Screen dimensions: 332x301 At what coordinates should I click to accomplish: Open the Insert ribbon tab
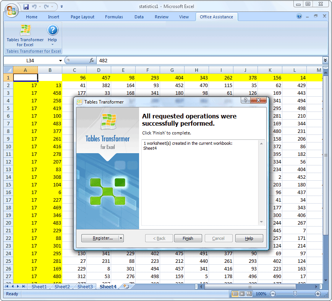point(53,17)
